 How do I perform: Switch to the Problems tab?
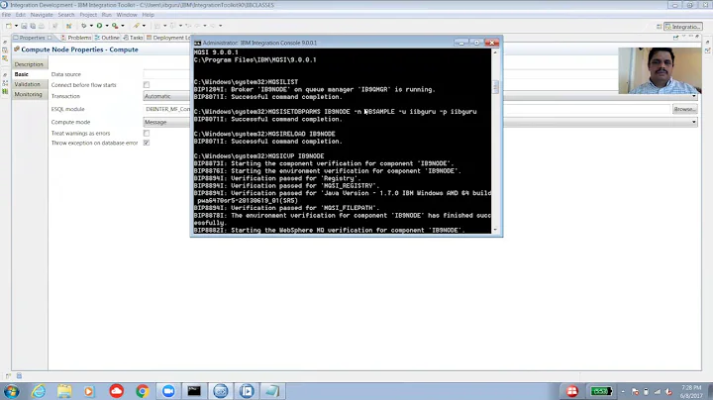click(x=76, y=38)
